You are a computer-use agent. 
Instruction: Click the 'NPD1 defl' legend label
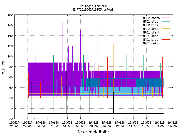tap(150, 44)
